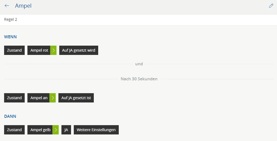Click the Ampel page title
The width and height of the screenshot is (277, 141).
(x=23, y=6)
